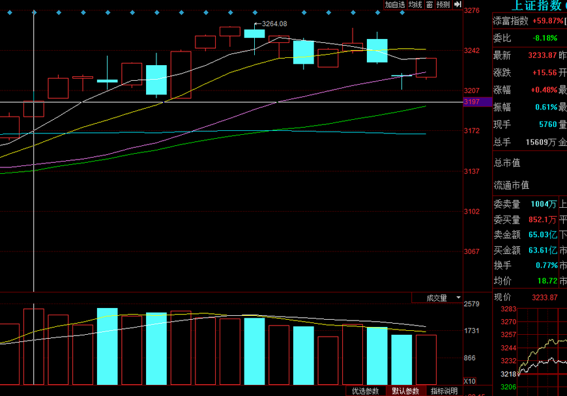Click the 2579 volume axis label
The image size is (567, 396).
coord(472,304)
